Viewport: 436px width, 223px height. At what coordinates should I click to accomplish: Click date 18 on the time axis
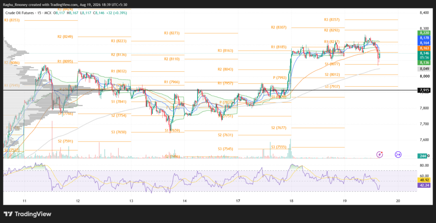point(291,200)
